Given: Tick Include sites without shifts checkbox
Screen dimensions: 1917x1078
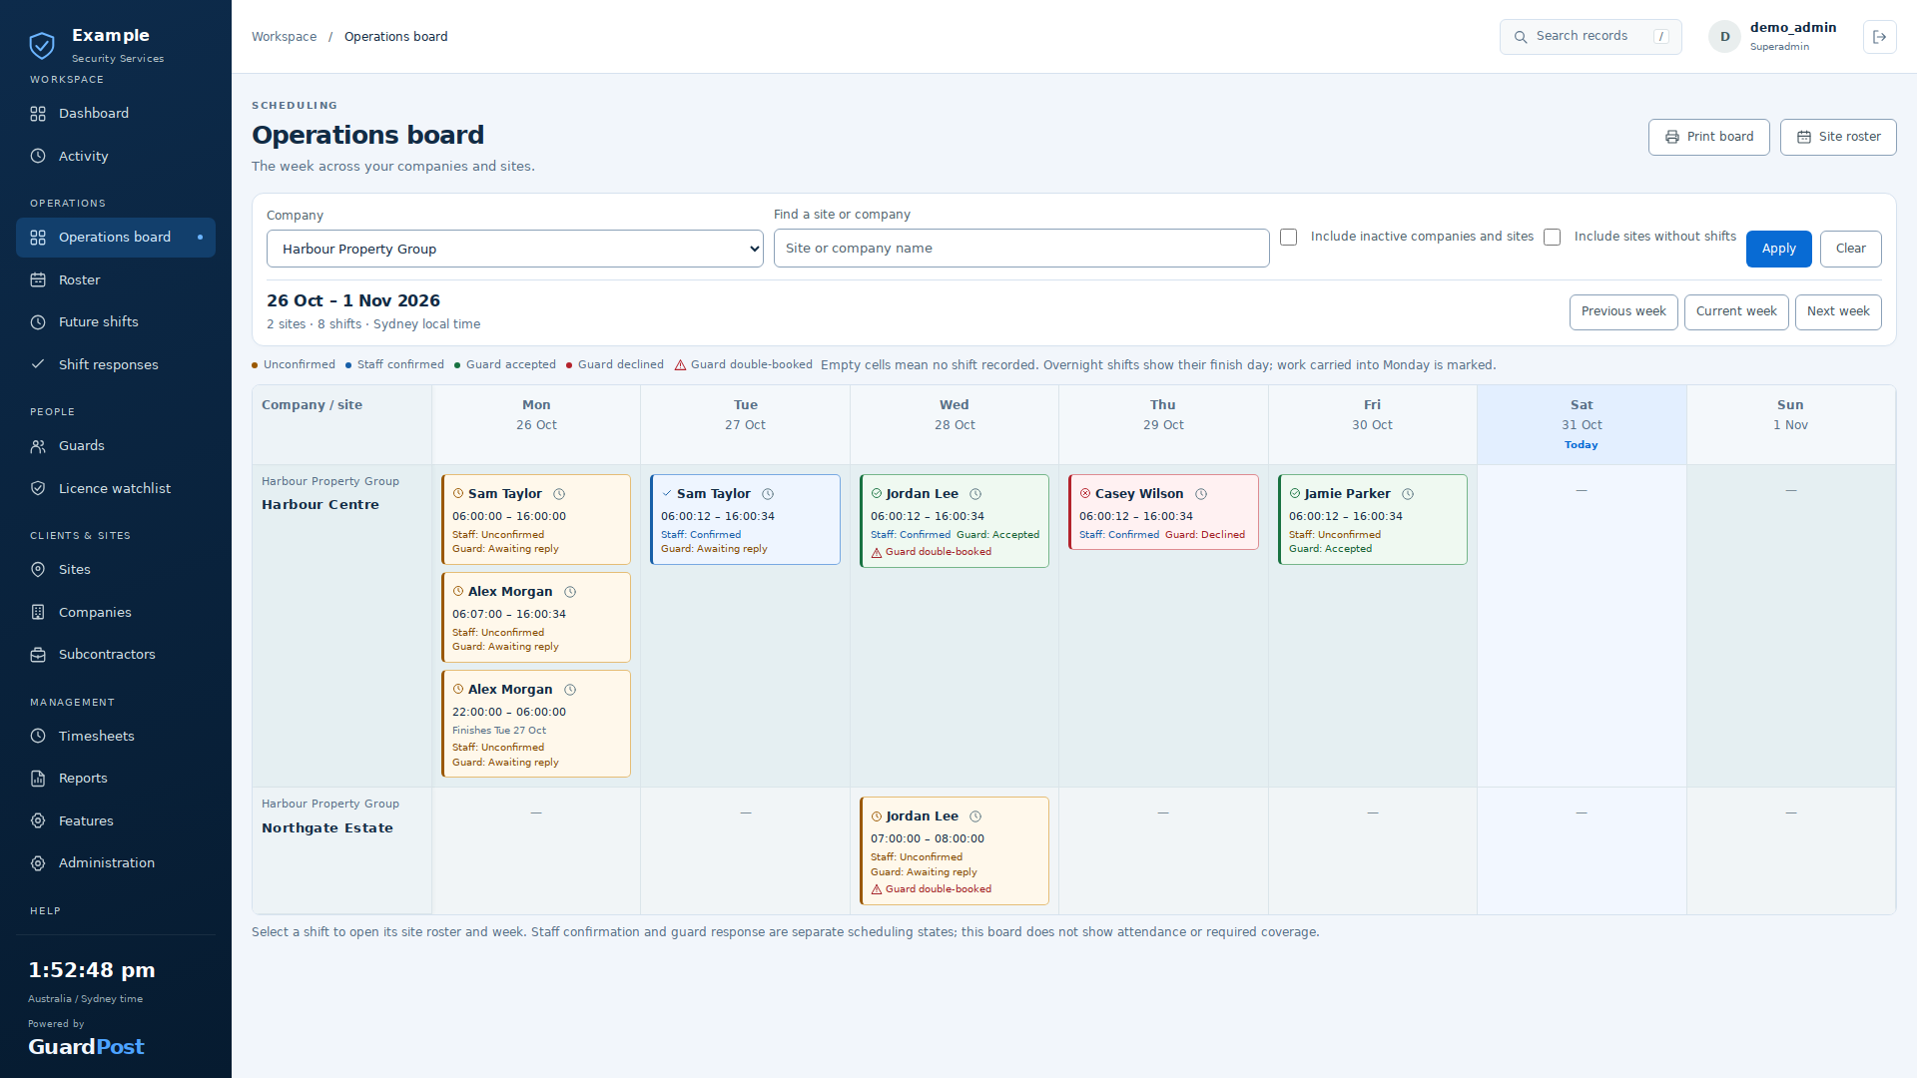Looking at the screenshot, I should pyautogui.click(x=1553, y=238).
